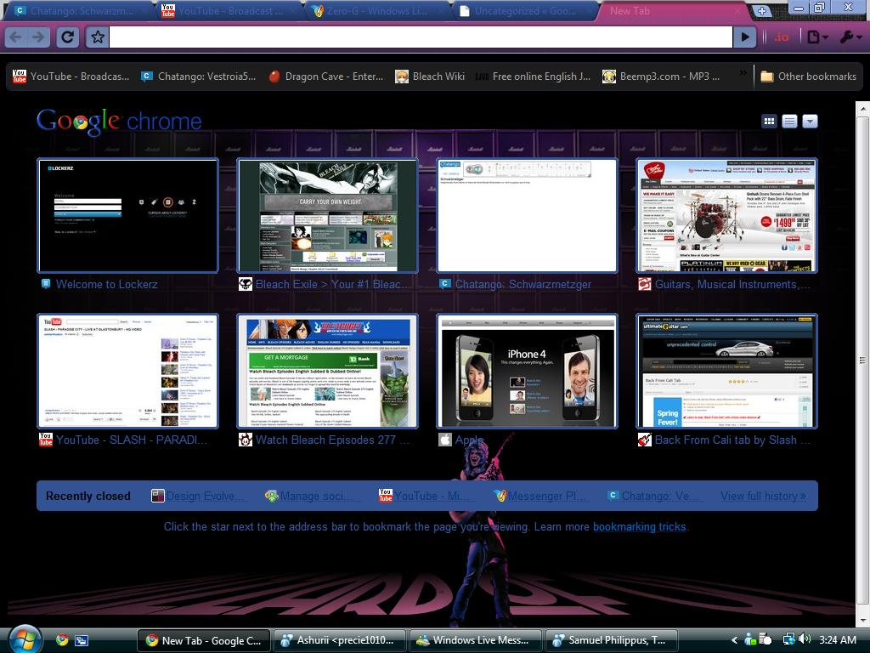The width and height of the screenshot is (870, 653).
Task: Open Guitars, Musical Instruments thumbnail
Action: pyautogui.click(x=727, y=215)
